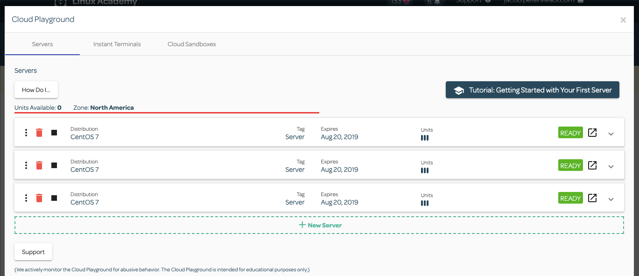
Task: Open the kebab menu on the first server
Action: 26,132
